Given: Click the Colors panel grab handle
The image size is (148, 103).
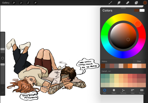Looking at the screenshot, I should tap(123, 8).
